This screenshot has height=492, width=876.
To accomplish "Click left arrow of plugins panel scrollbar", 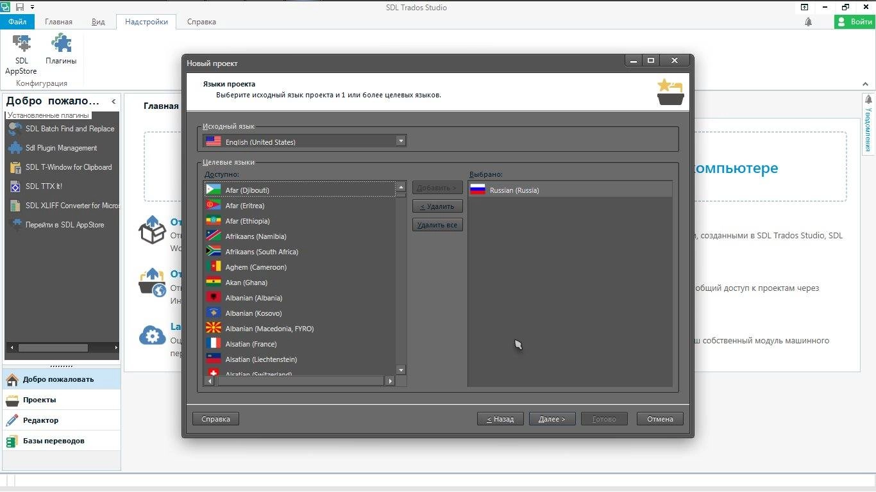I will pos(11,348).
